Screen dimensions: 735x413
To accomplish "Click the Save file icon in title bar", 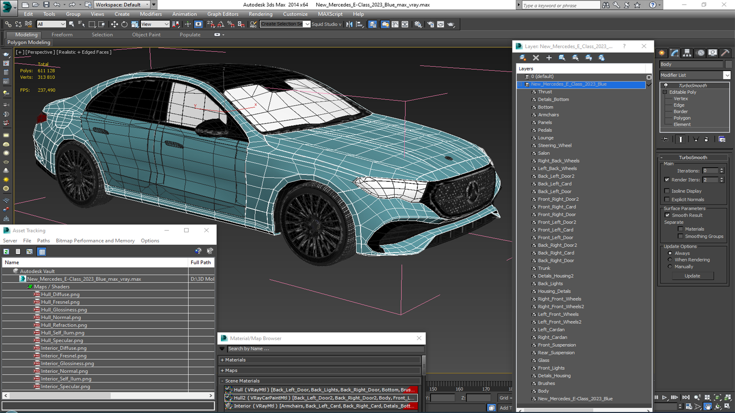I will click(x=46, y=5).
